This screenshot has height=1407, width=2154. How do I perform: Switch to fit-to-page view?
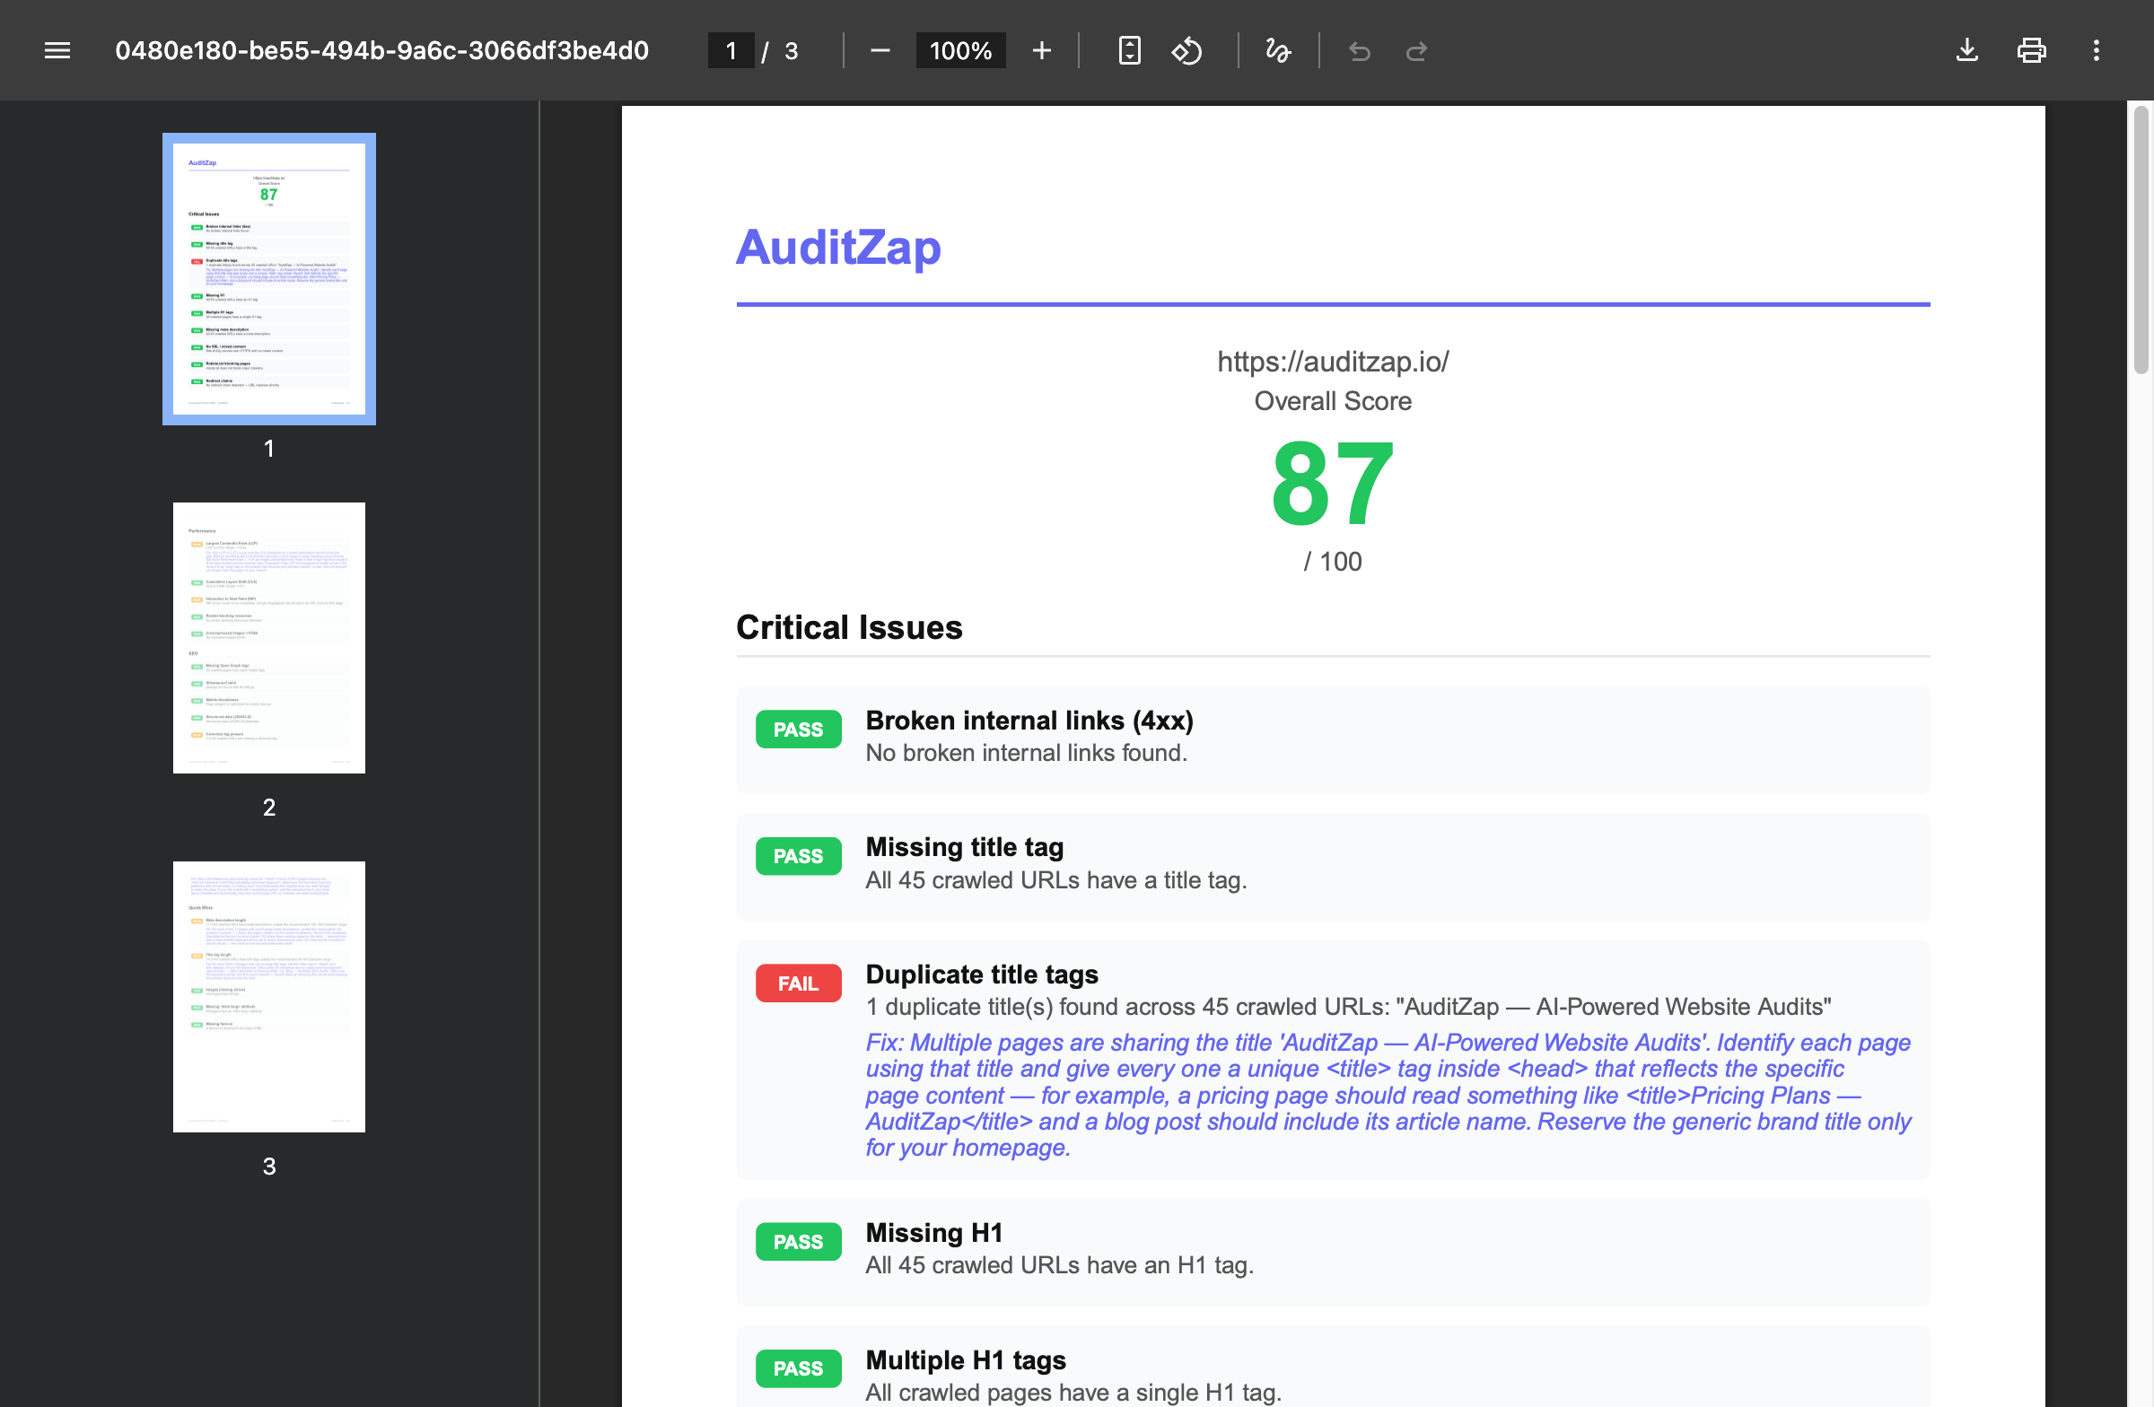click(x=1129, y=50)
